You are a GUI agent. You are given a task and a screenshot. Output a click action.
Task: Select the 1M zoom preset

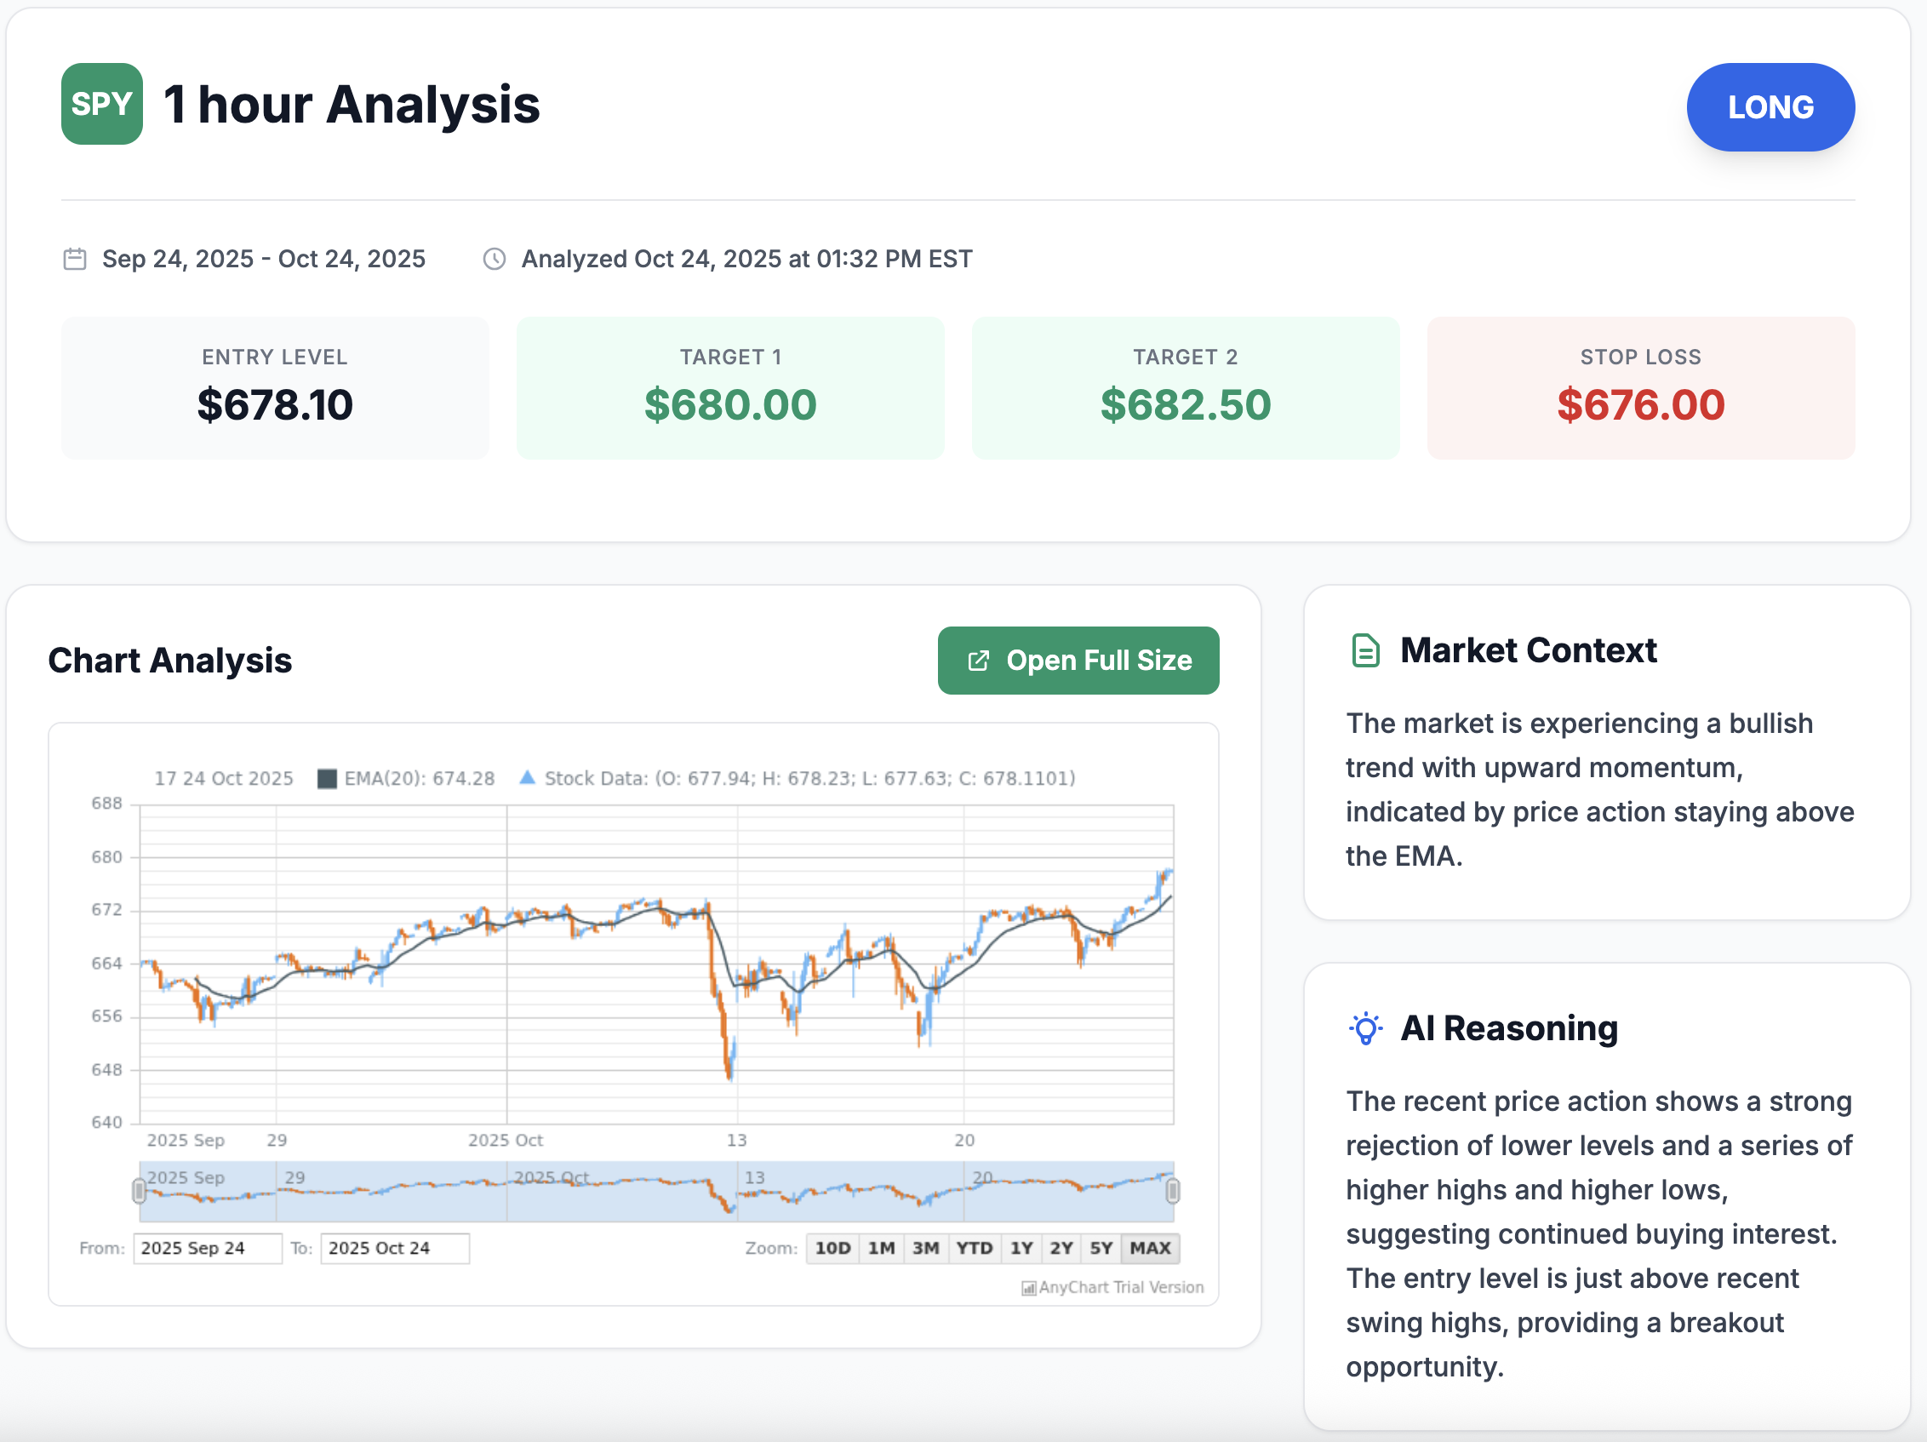(880, 1248)
